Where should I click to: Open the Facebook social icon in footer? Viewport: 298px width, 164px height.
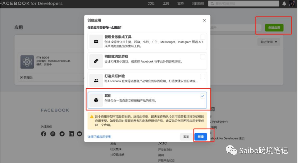(x=44, y=134)
